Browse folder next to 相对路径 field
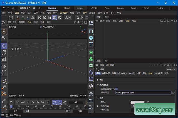Image resolution: width=178 pixels, height=118 pixels. 173,93
